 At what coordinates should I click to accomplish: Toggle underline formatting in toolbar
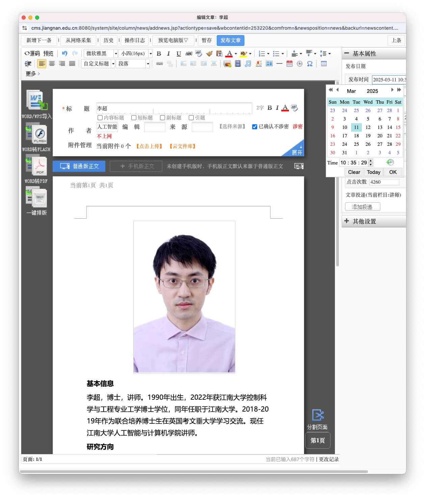(x=179, y=53)
